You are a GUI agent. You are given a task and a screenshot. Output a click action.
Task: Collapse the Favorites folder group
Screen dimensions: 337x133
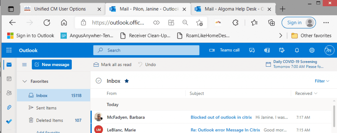[24, 81]
